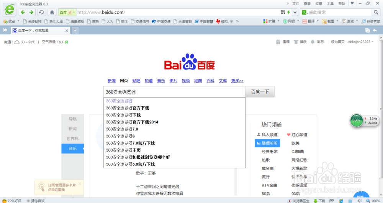Open the 更多>> link

coord(237,81)
